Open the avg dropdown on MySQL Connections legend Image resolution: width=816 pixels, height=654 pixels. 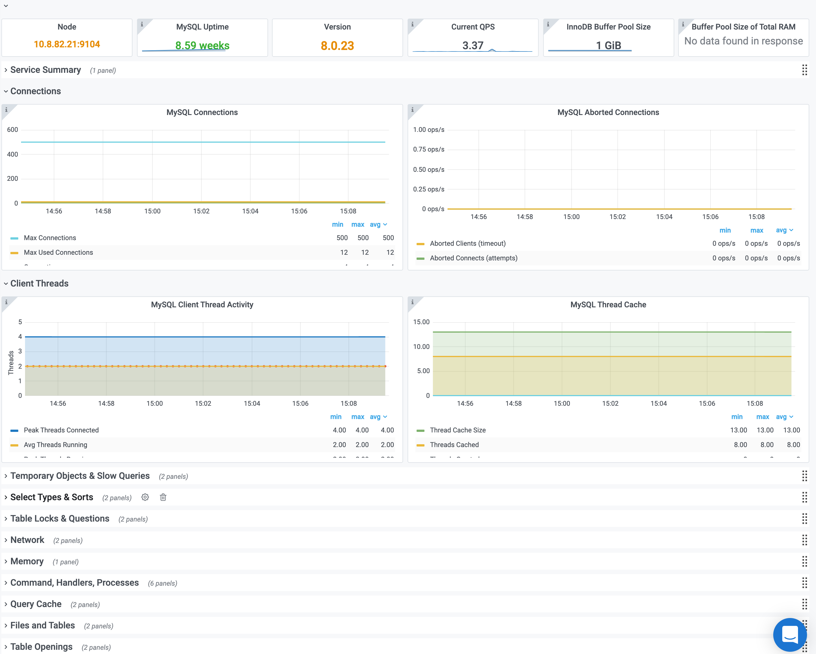(x=378, y=224)
